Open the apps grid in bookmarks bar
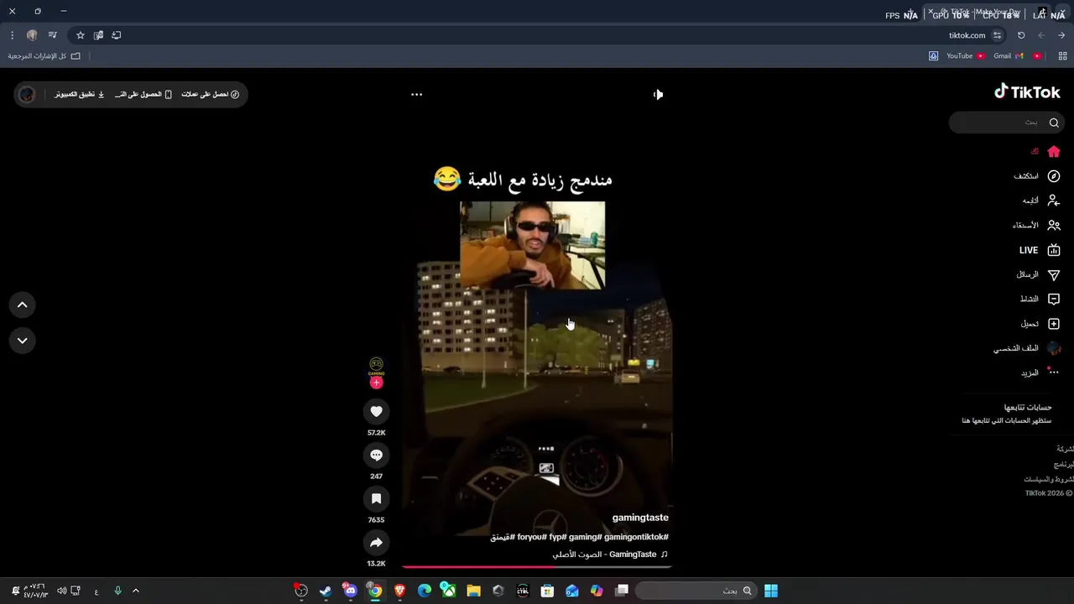 (x=1062, y=56)
